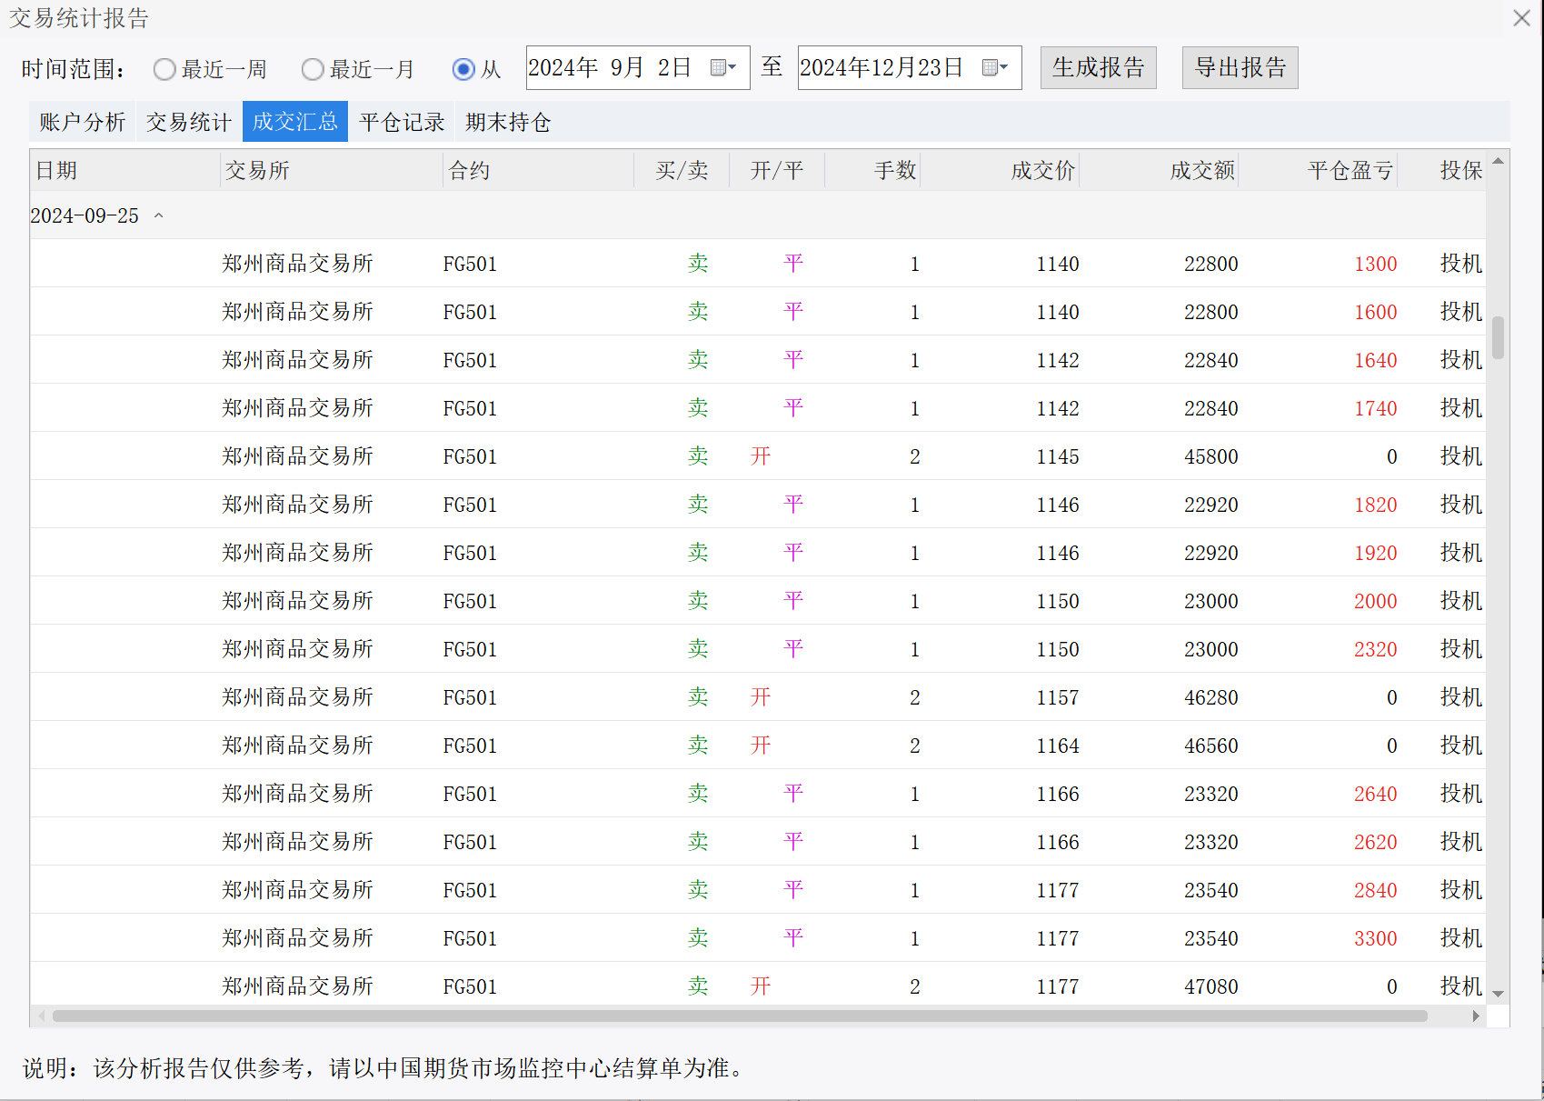Switch to the 成交汇总 tab

(x=295, y=122)
